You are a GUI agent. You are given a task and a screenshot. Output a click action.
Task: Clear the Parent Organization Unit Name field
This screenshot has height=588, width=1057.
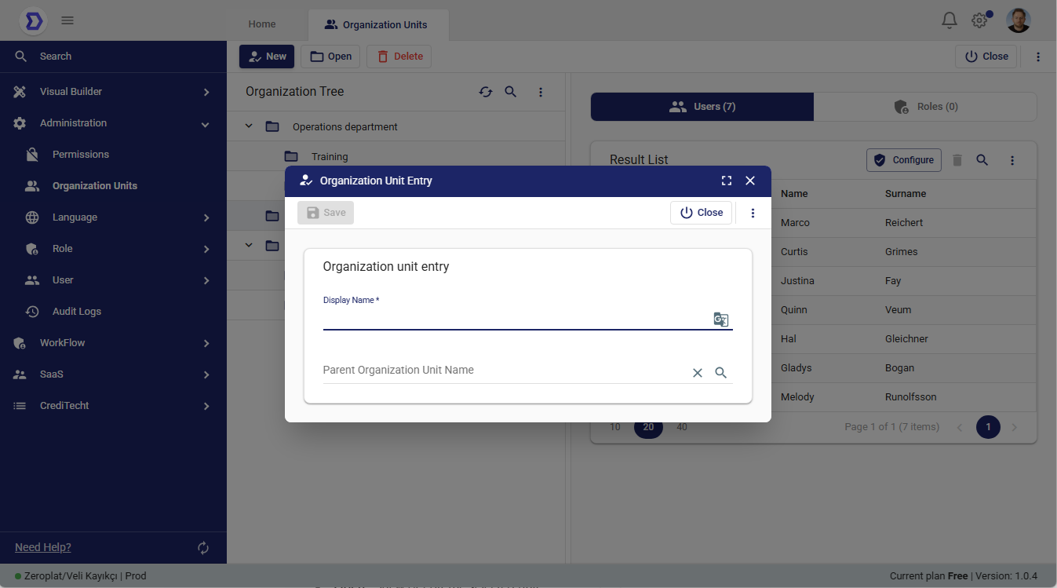click(x=697, y=373)
